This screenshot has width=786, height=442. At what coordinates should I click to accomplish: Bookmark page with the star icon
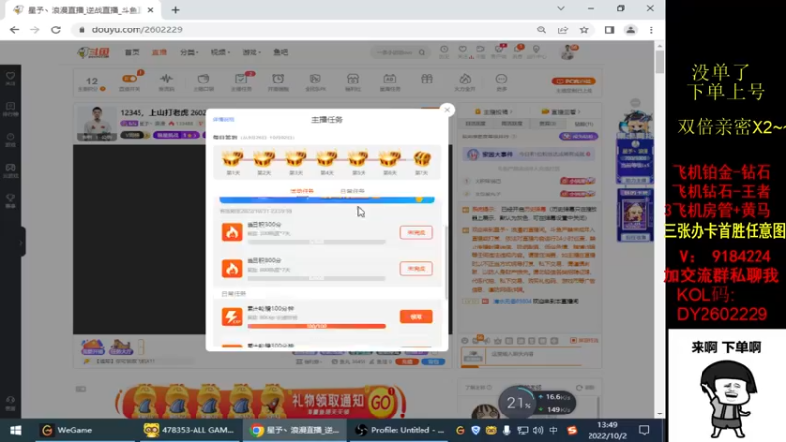pyautogui.click(x=584, y=30)
